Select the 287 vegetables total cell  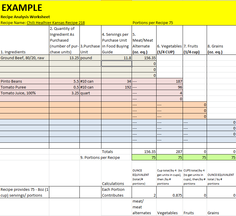pos(169,152)
